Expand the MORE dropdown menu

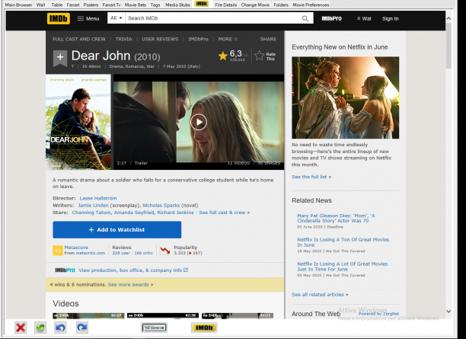pyautogui.click(x=228, y=39)
